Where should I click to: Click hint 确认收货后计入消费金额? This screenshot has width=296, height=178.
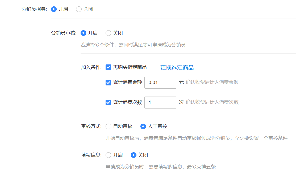[x=212, y=82]
